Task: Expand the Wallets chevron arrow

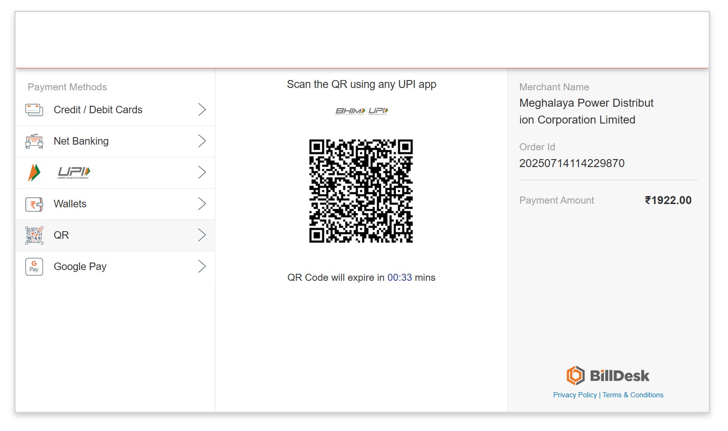Action: point(202,204)
